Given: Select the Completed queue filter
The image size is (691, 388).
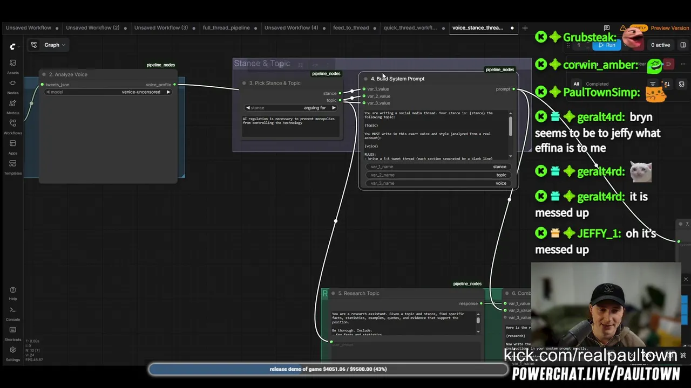Looking at the screenshot, I should click(597, 84).
